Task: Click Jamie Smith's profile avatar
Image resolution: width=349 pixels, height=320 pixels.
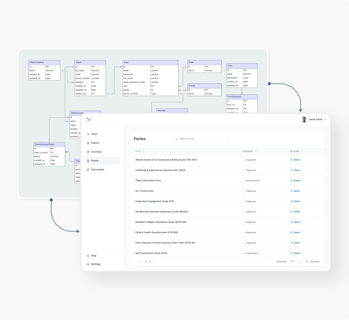Action: tap(304, 120)
